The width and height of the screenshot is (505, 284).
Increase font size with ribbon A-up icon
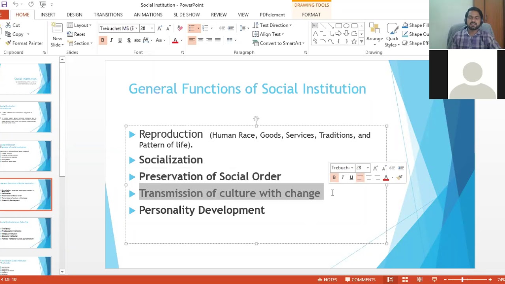[x=159, y=28]
